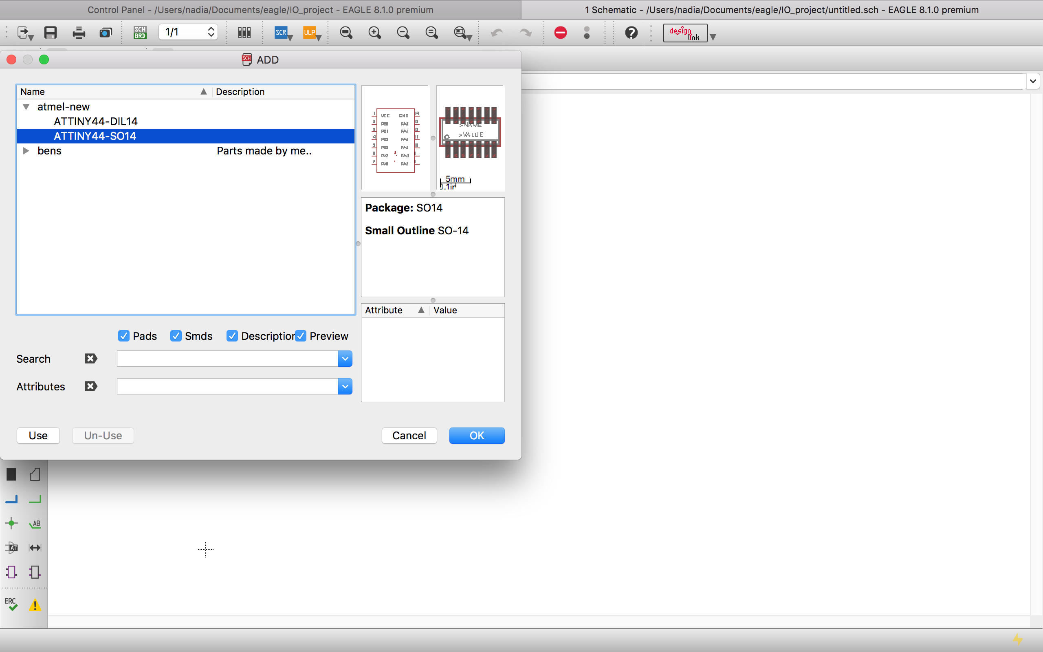Click the Save icon in the toolbar

[51, 32]
